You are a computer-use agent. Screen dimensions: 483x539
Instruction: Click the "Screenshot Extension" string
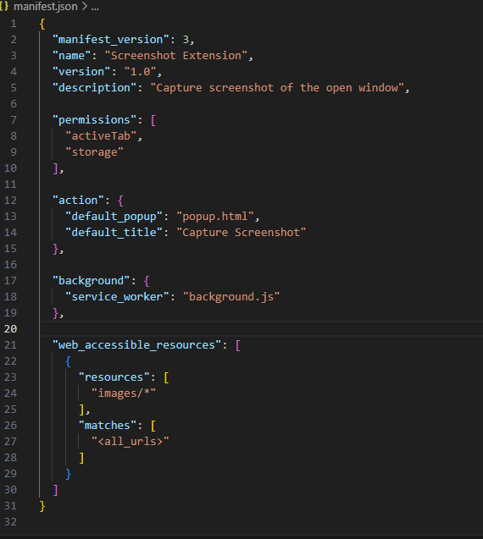pyautogui.click(x=176, y=55)
